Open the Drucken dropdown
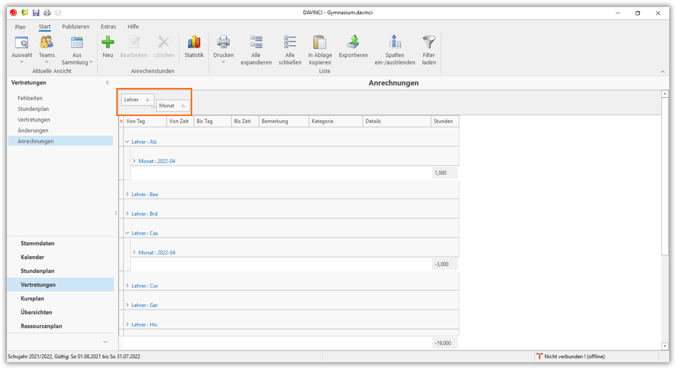 click(223, 62)
